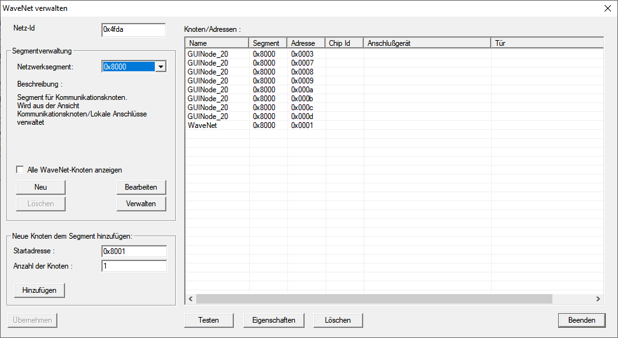Open the Netzwerksegment dropdown
The width and height of the screenshot is (618, 338).
(161, 67)
